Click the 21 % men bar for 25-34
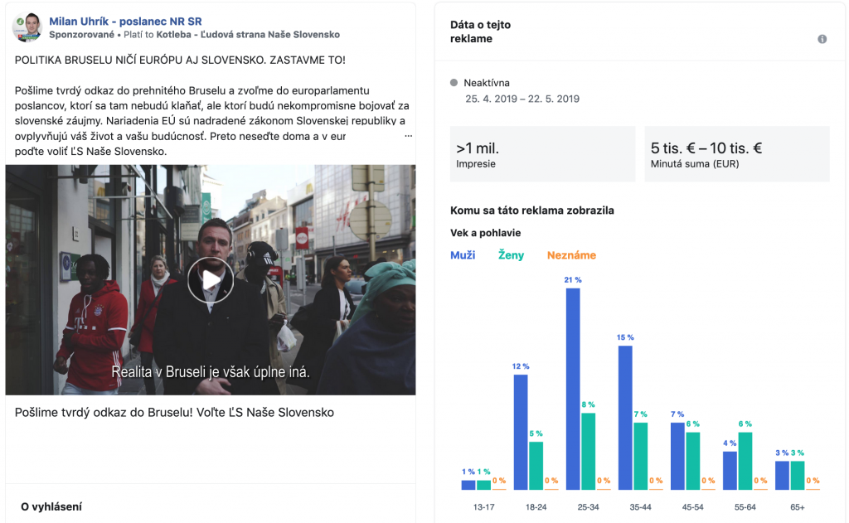This screenshot has height=523, width=849. (x=573, y=389)
